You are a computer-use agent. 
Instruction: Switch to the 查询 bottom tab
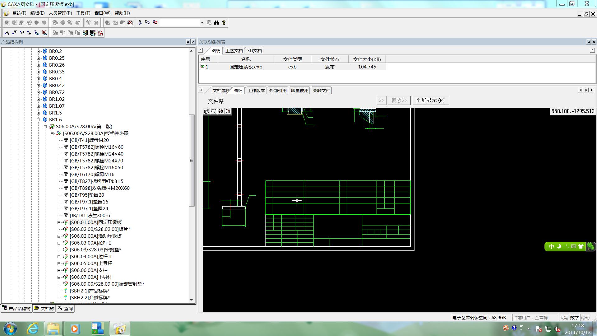[x=65, y=309]
